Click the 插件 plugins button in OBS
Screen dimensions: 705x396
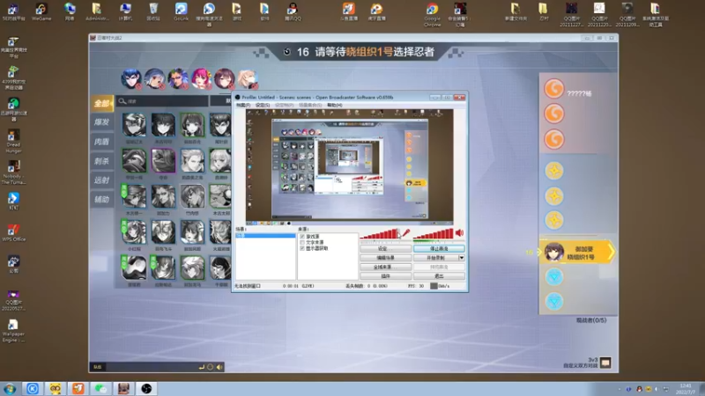pyautogui.click(x=385, y=276)
